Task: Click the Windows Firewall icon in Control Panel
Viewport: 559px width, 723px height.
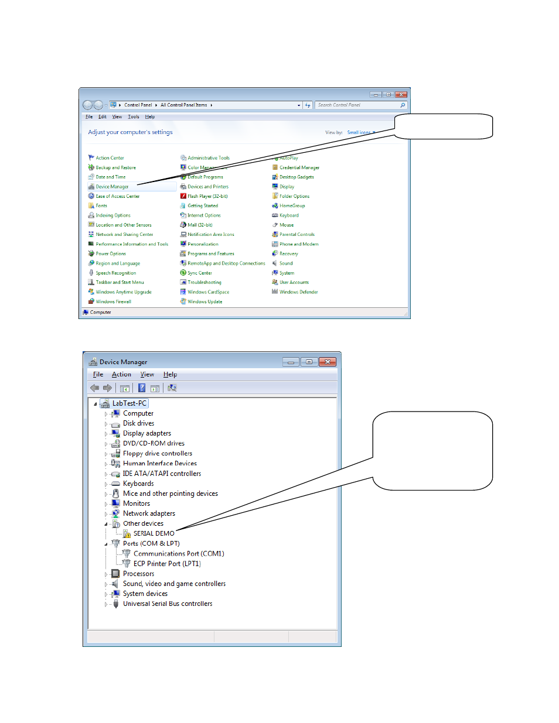Action: click(91, 301)
